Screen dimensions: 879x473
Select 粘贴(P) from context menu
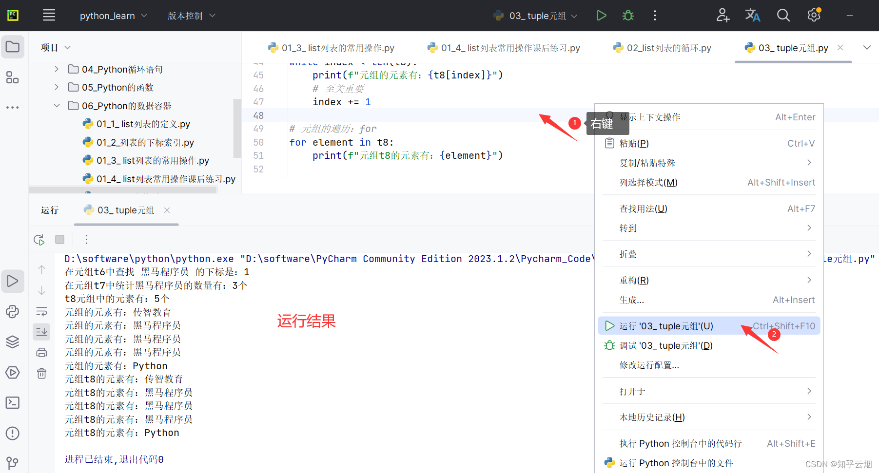709,143
